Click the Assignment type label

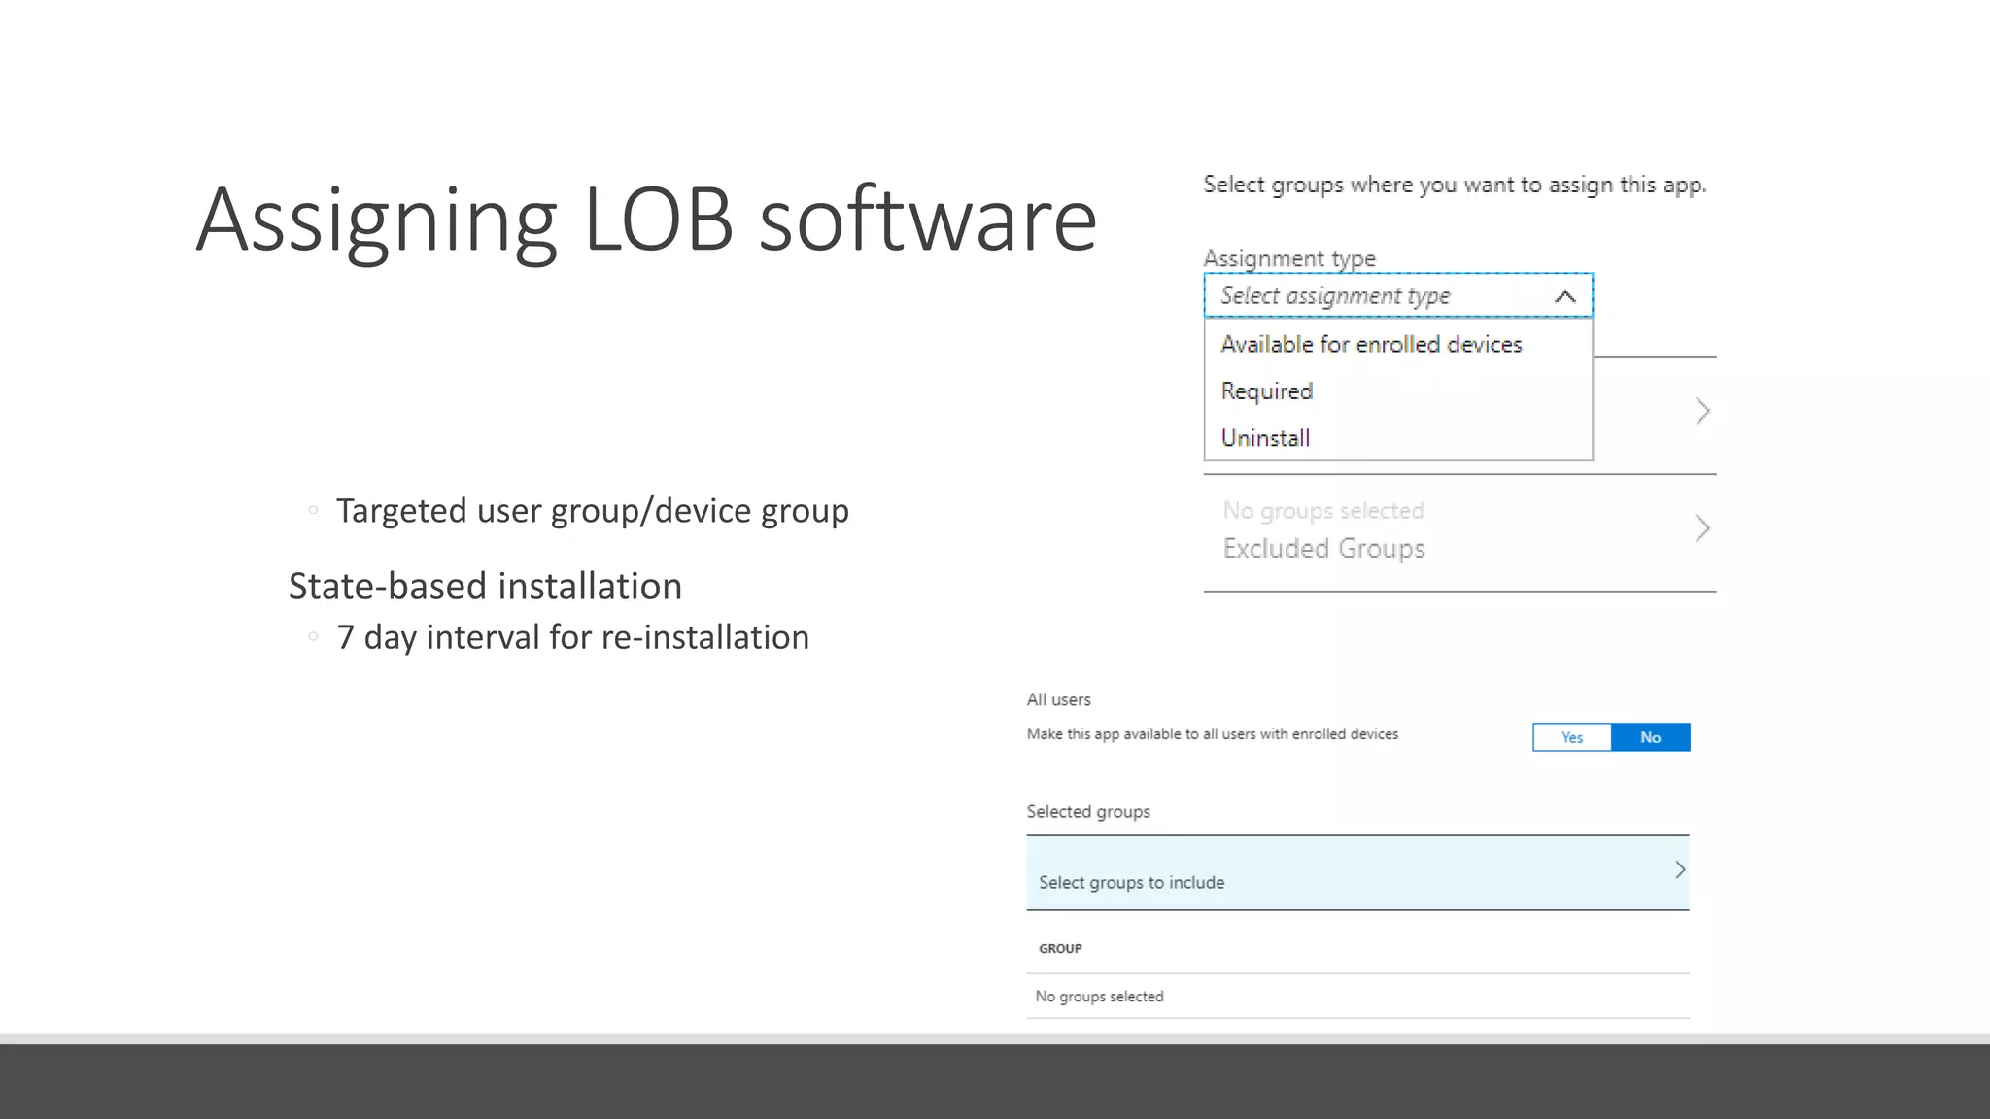coord(1289,258)
